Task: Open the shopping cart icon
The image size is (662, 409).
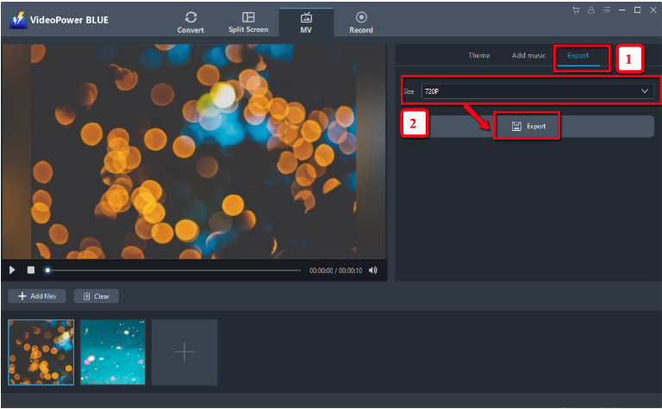Action: 576,10
